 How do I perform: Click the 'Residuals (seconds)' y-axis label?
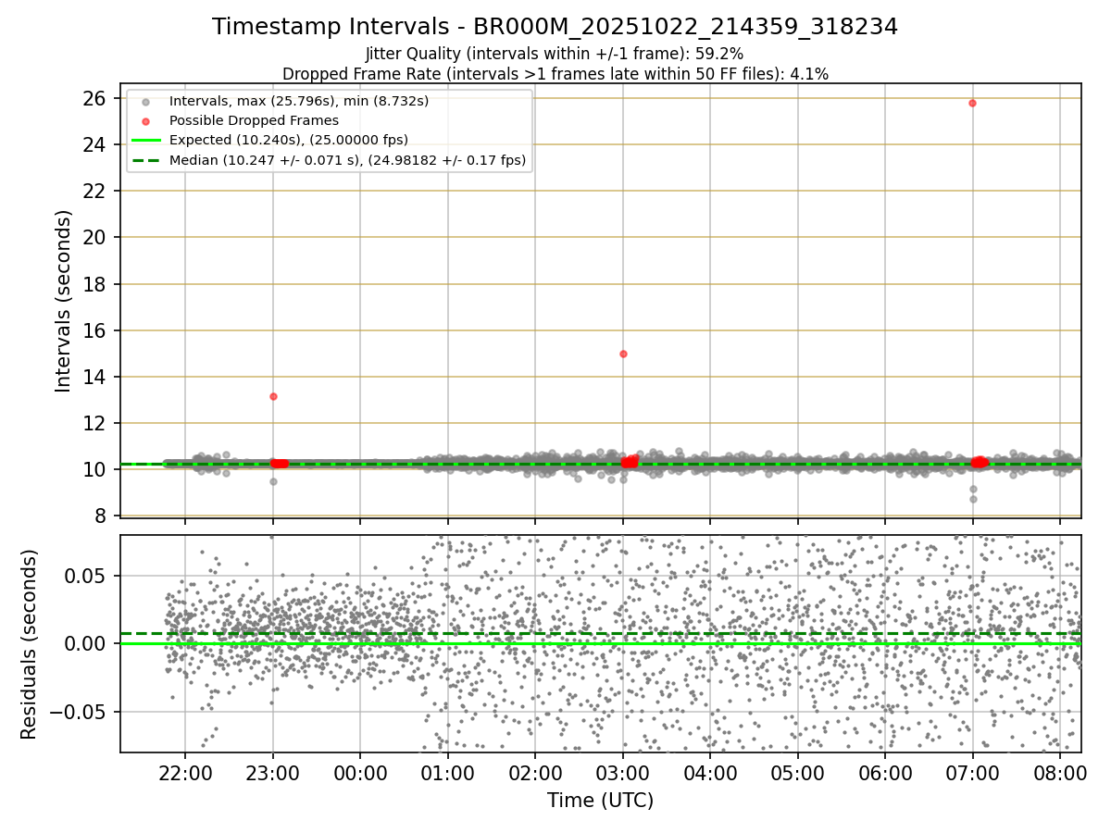click(x=30, y=644)
